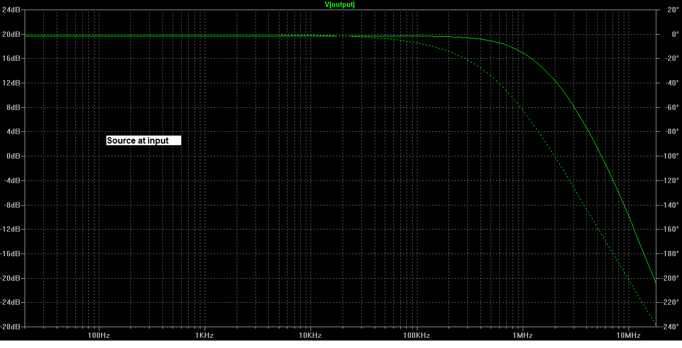Image resolution: width=682 pixels, height=348 pixels.
Task: Click the -140° phase axis label
Action: point(671,205)
